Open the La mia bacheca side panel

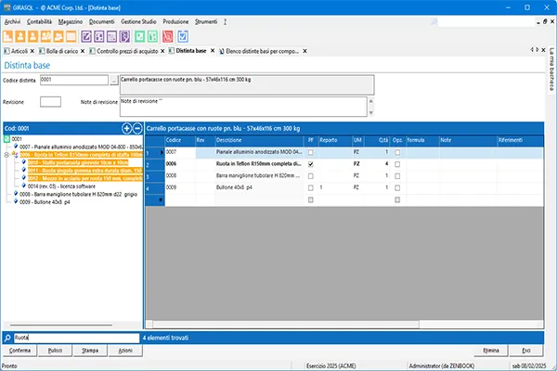551,70
